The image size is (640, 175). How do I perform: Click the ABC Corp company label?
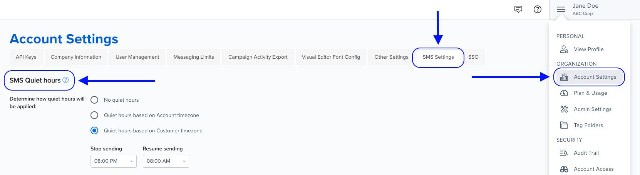coord(583,13)
